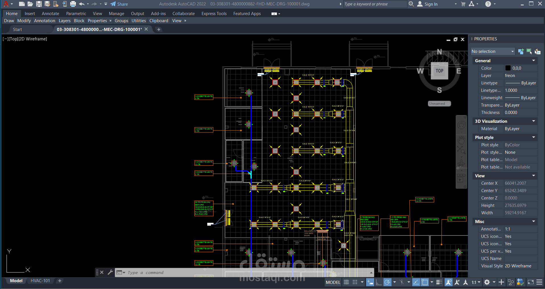Collapse the 3D Visualization section

pyautogui.click(x=534, y=121)
